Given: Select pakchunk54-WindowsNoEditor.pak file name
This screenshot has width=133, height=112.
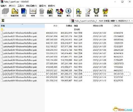Looking at the screenshot, I should 20,70.
